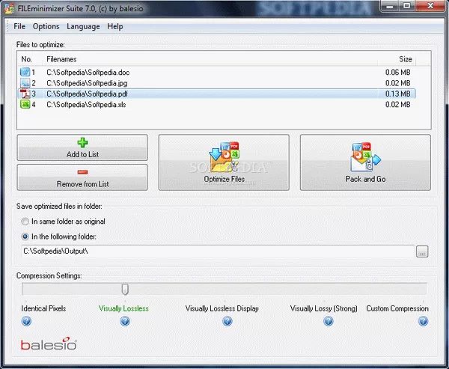Image resolution: width=449 pixels, height=369 pixels.
Task: Click the Word document icon for Softpedia.doc
Action: coord(25,72)
